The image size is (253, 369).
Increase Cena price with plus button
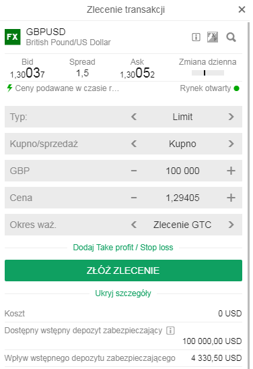point(231,198)
